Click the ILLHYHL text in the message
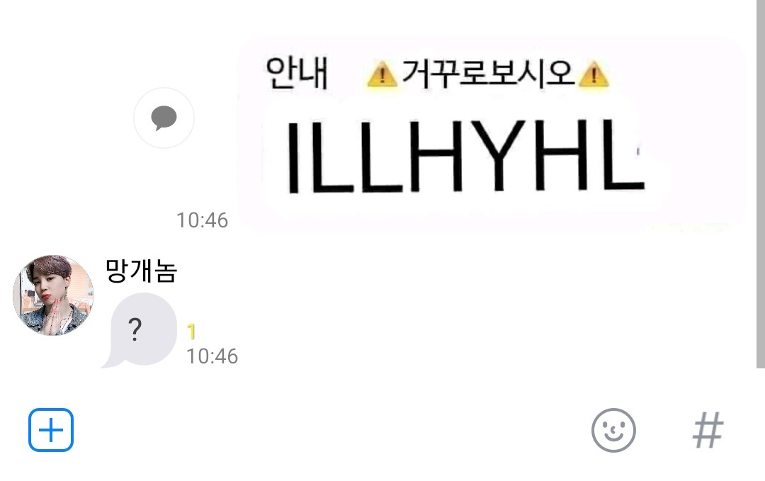765x481 pixels. coord(465,156)
